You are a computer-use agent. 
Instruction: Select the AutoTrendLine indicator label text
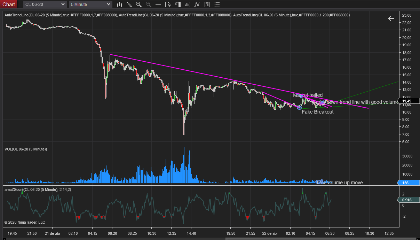click(35, 15)
